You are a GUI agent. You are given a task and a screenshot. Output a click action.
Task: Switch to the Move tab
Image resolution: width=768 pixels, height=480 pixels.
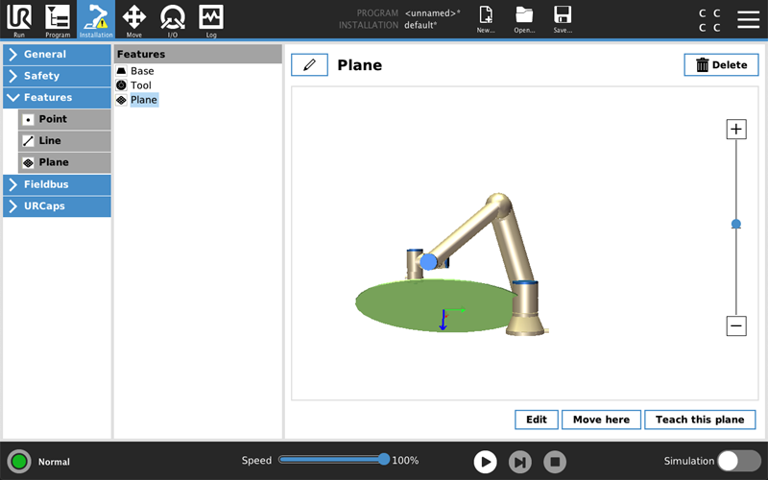134,18
